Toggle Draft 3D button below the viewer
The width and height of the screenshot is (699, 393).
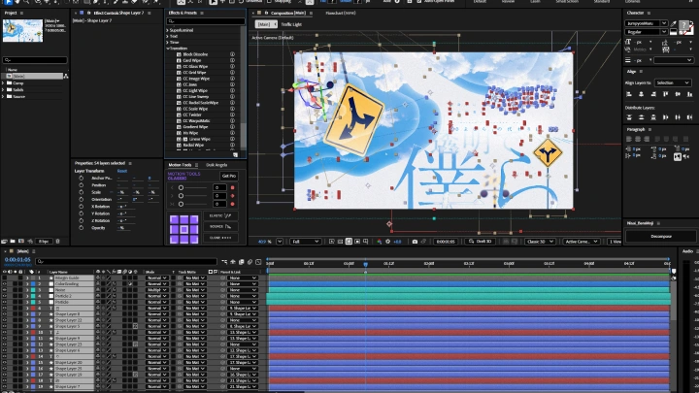click(x=480, y=242)
